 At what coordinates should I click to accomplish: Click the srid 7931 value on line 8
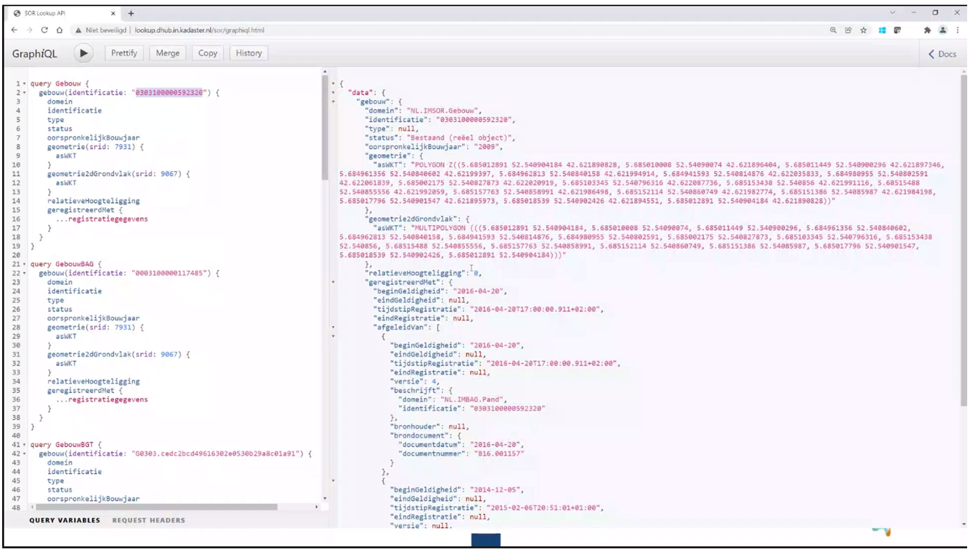click(x=123, y=147)
